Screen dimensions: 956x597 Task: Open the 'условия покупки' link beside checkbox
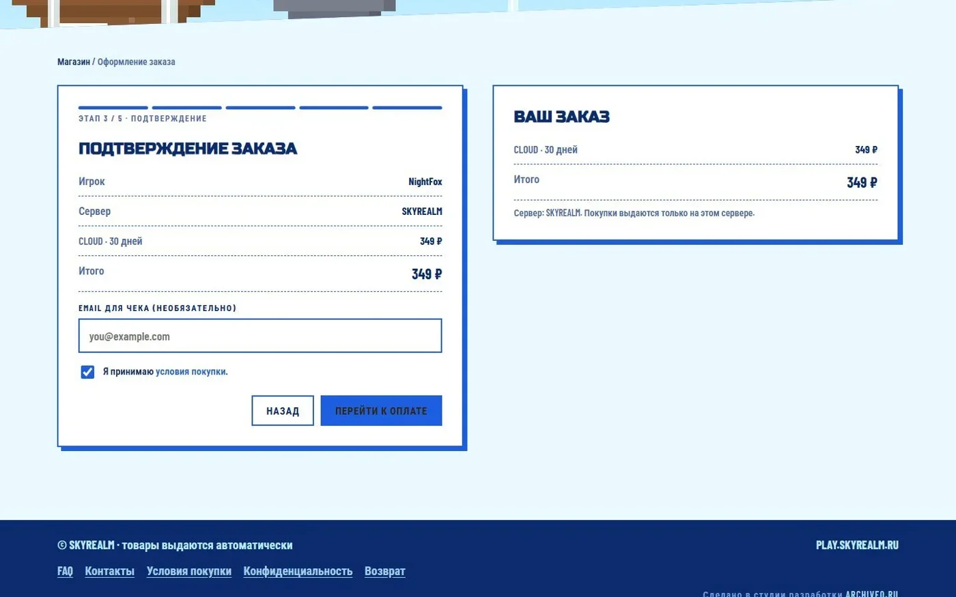tap(191, 372)
